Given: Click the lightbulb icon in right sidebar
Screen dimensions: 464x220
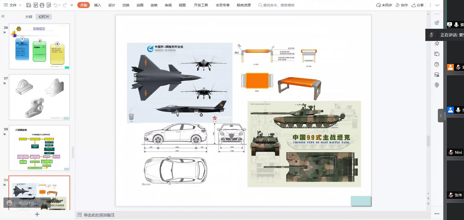Looking at the screenshot, I should point(437,85).
